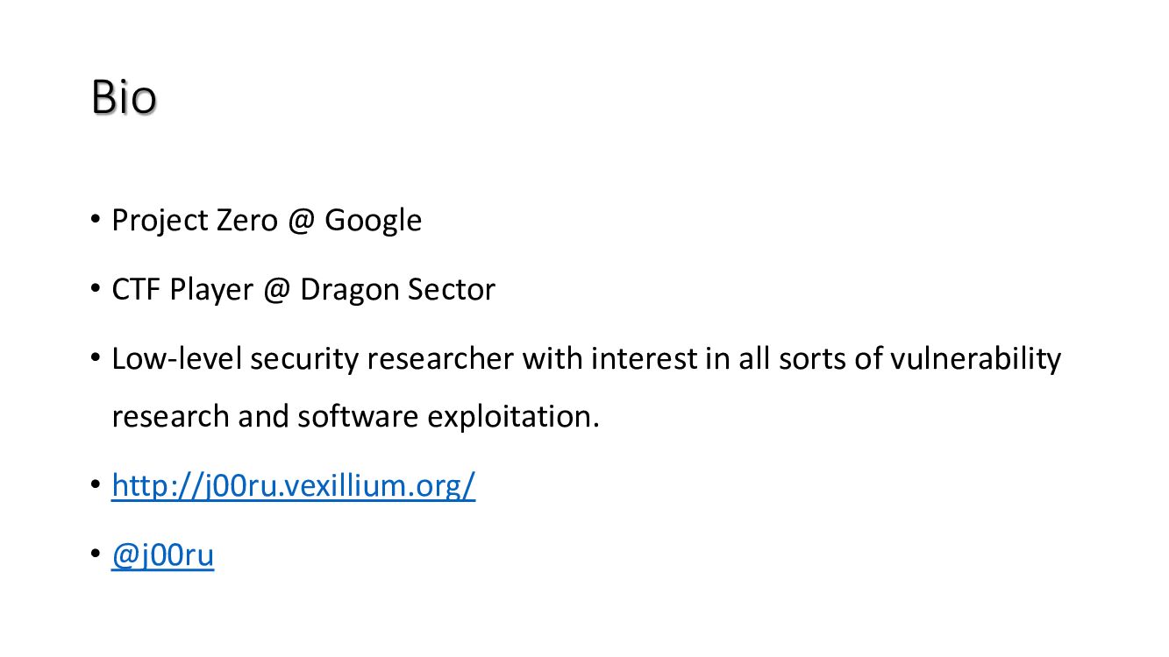This screenshot has height=657, width=1169.
Task: Click the bullet point before Project Zero
Action: [x=96, y=218]
